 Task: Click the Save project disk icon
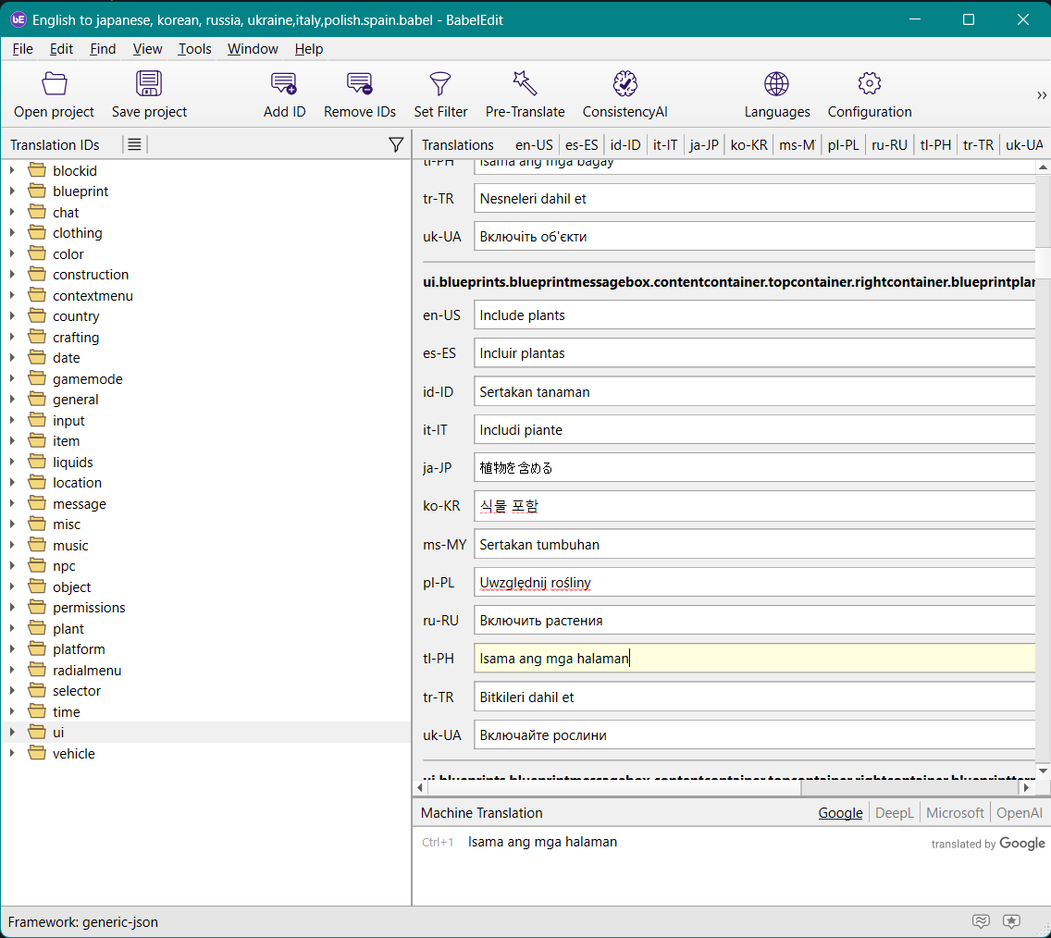(x=149, y=84)
